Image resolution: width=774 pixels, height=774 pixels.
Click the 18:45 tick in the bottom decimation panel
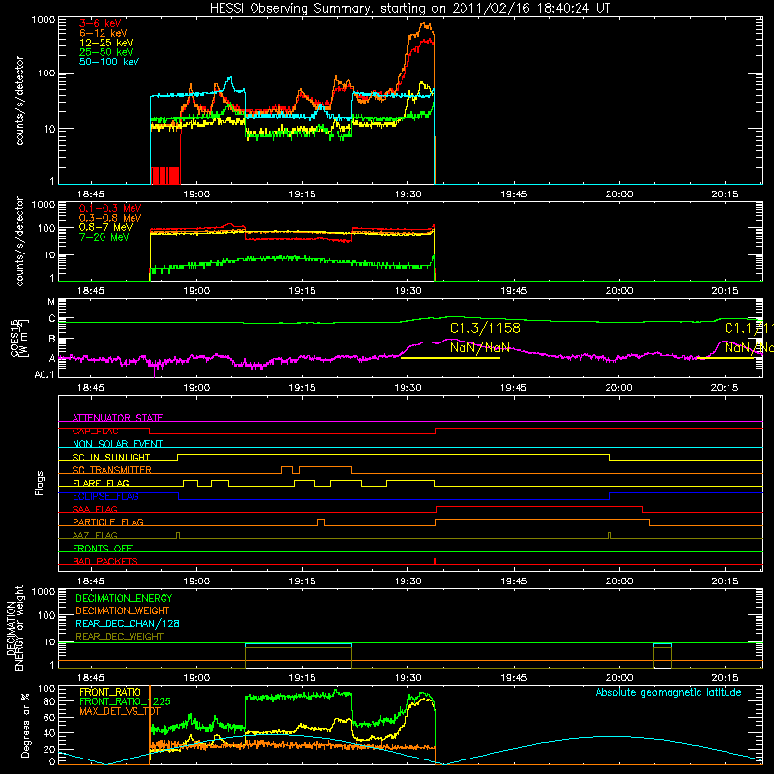(91, 678)
